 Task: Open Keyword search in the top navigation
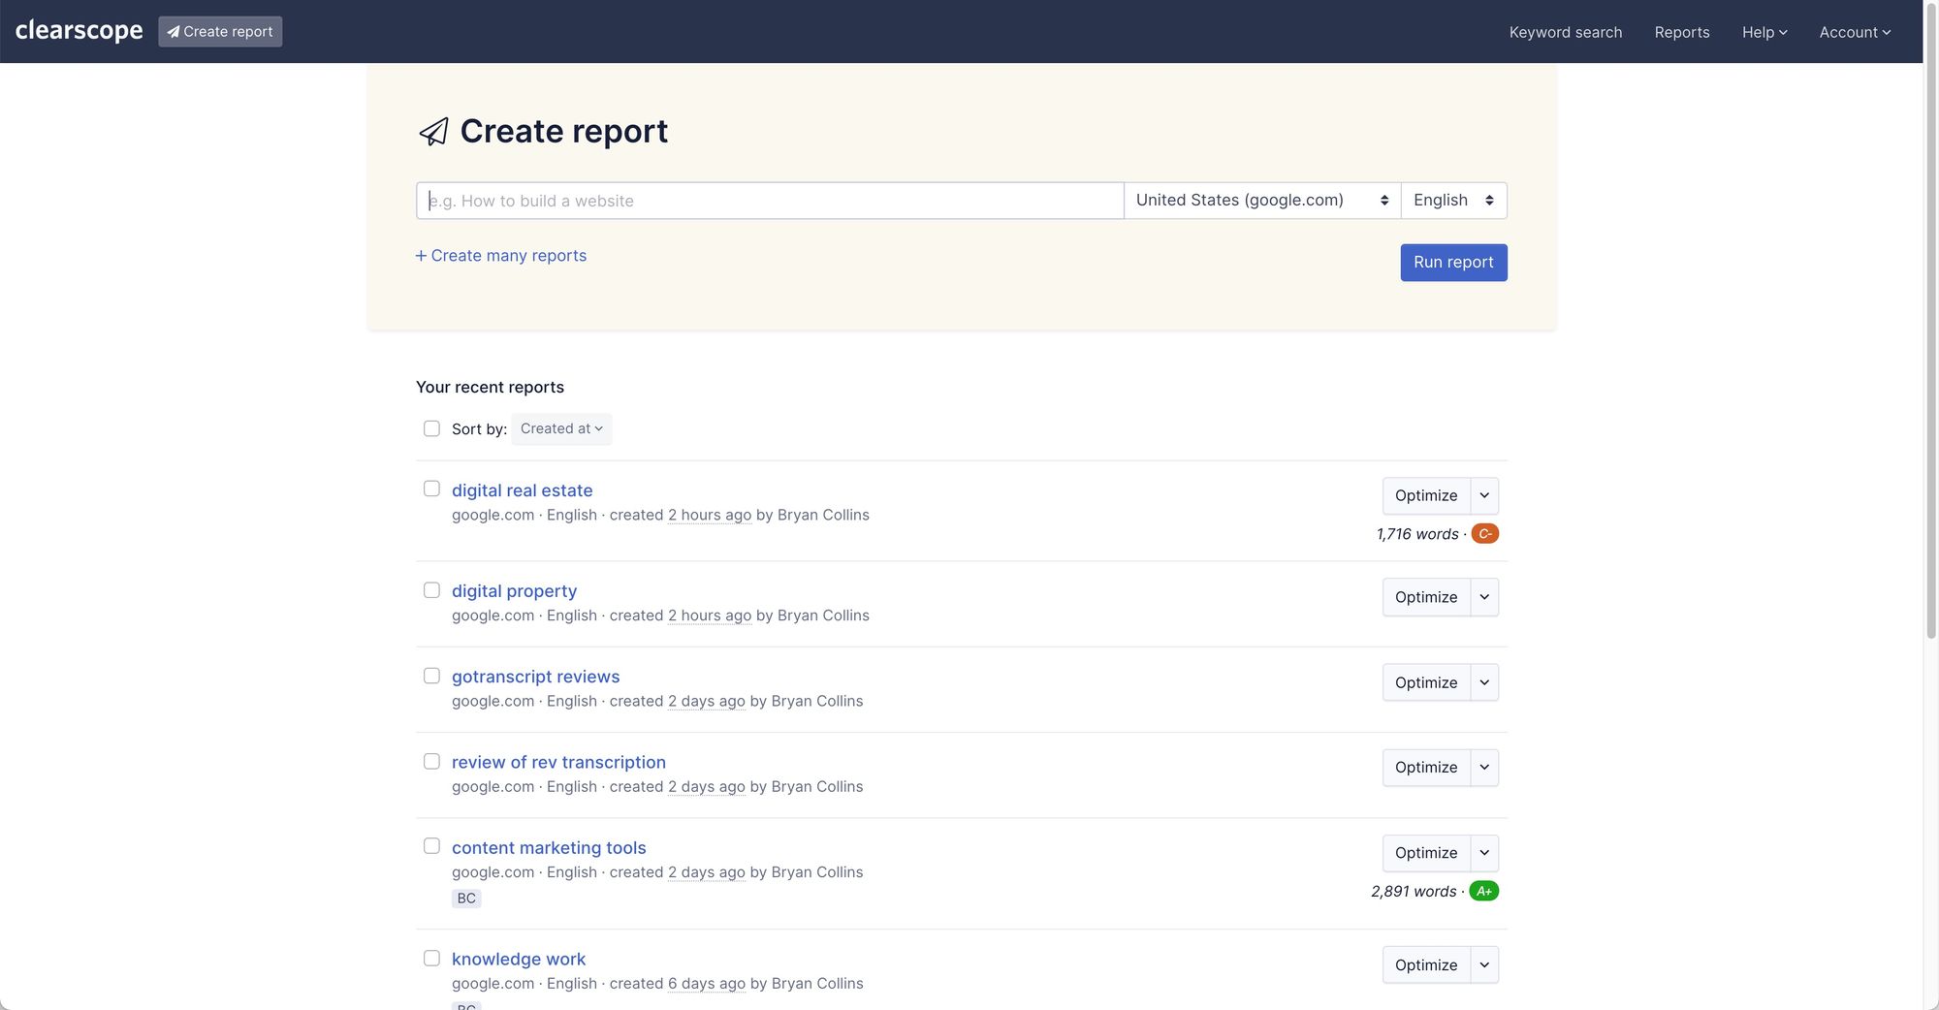point(1565,32)
